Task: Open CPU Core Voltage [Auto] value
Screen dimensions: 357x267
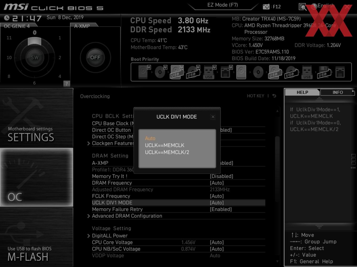Action: click(217, 242)
